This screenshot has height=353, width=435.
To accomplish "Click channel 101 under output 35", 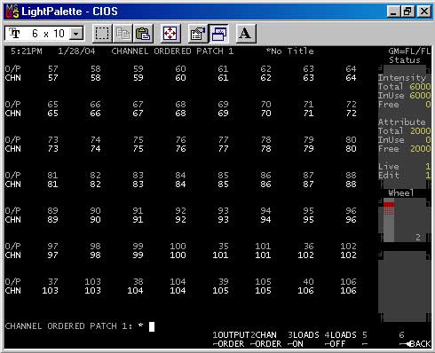I will [220, 255].
